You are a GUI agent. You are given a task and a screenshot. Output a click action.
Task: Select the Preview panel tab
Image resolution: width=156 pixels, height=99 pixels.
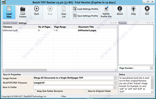tap(123, 23)
